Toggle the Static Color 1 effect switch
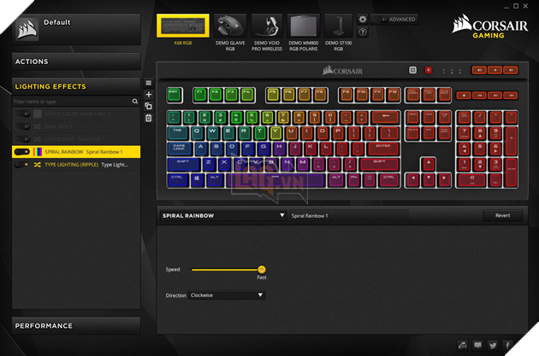This screenshot has width=539, height=356. 22,114
